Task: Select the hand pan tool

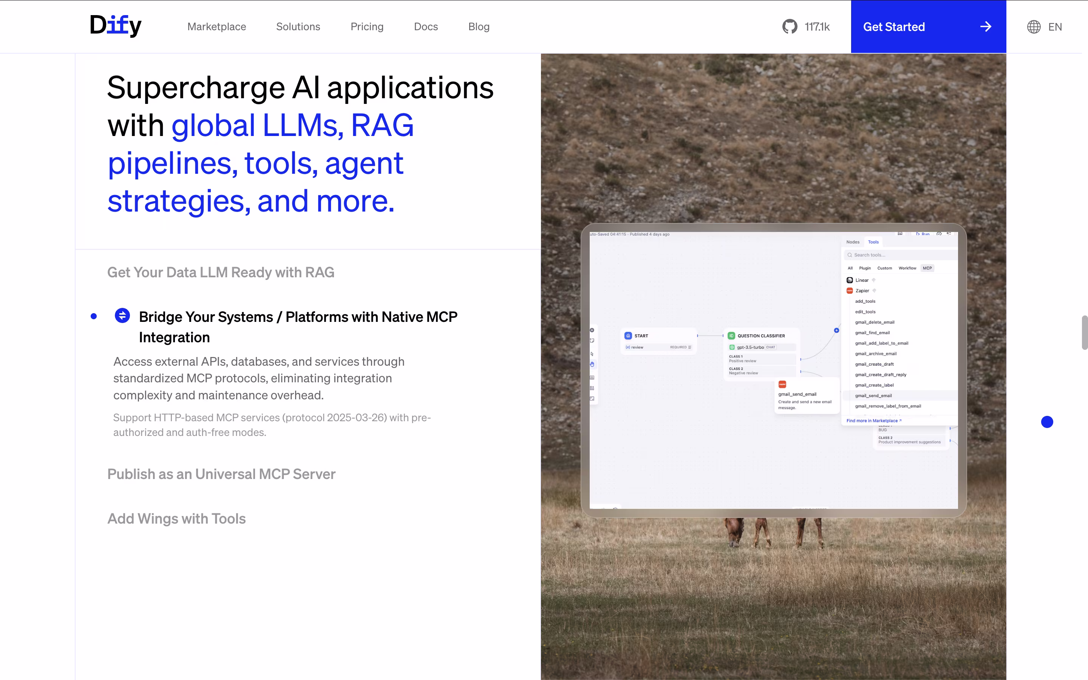Action: pyautogui.click(x=592, y=364)
